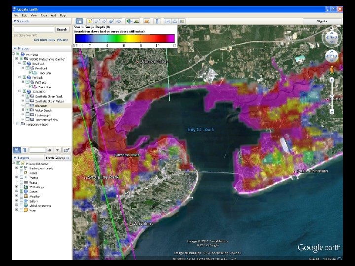Open the Edit menu
This screenshot has width=355, height=266.
coord(24,15)
